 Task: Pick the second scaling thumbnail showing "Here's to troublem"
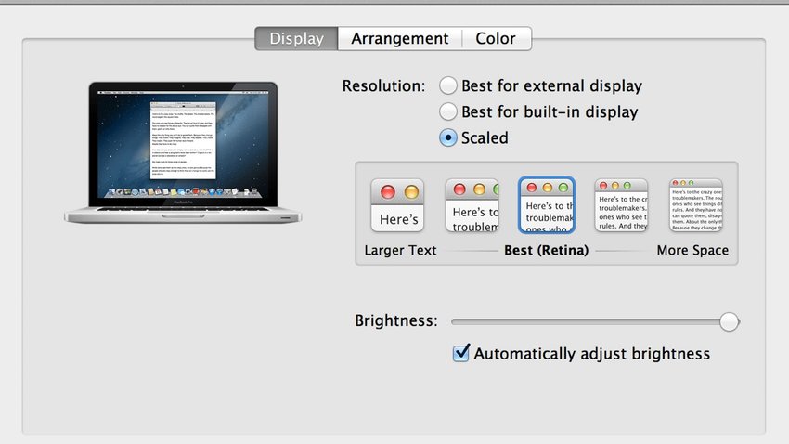(x=472, y=205)
